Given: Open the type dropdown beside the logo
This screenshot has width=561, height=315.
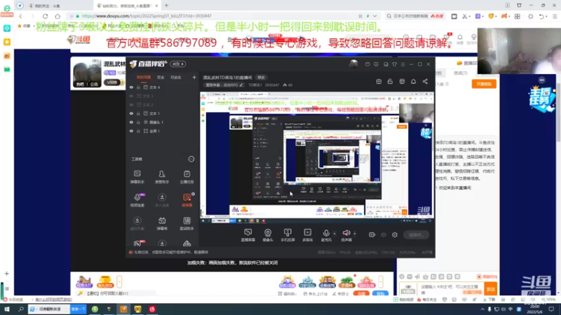Looking at the screenshot, I should tap(178, 64).
